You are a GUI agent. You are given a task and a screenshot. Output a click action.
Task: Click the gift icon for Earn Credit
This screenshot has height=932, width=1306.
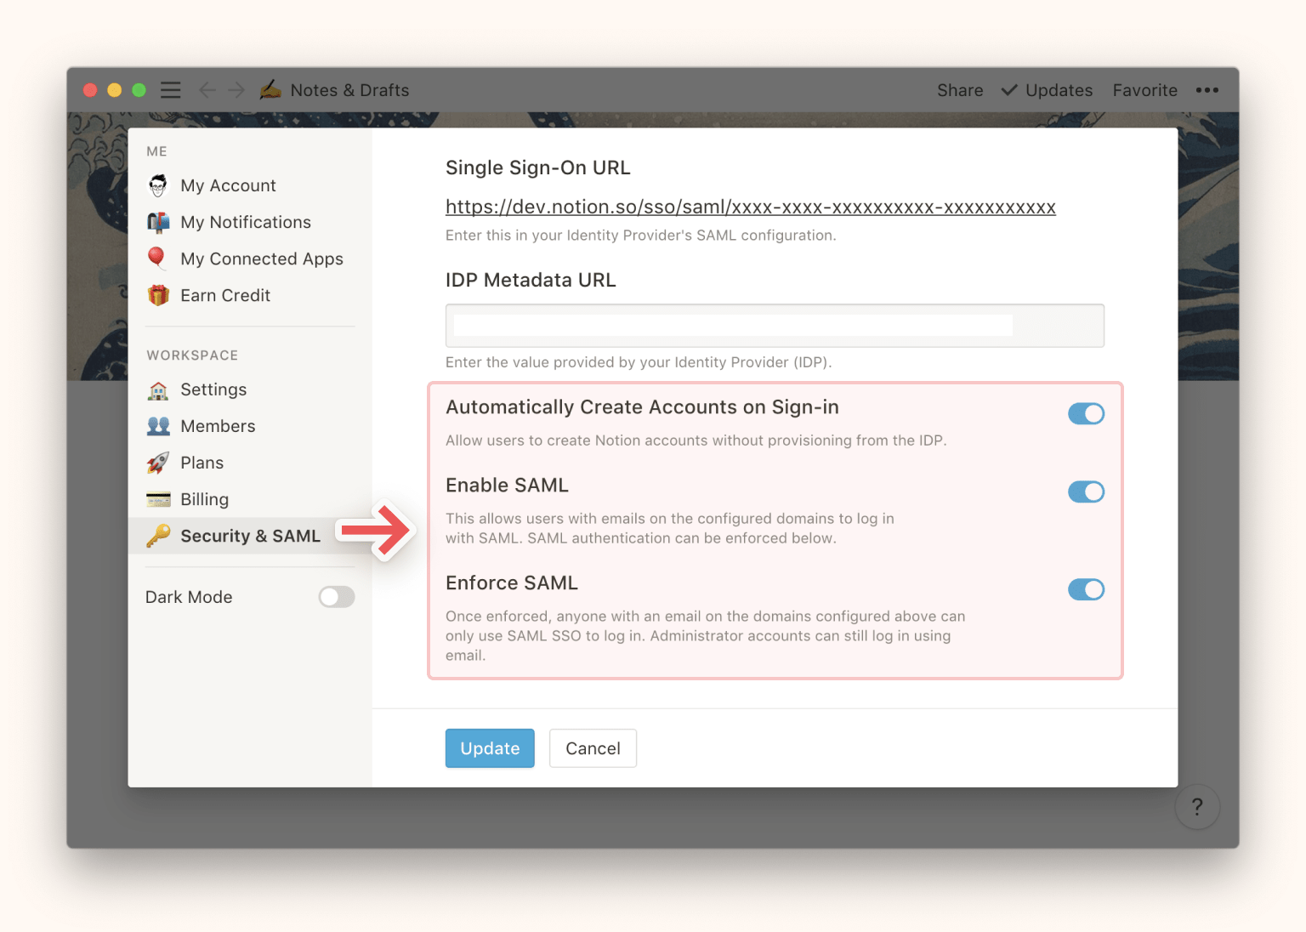click(x=158, y=295)
